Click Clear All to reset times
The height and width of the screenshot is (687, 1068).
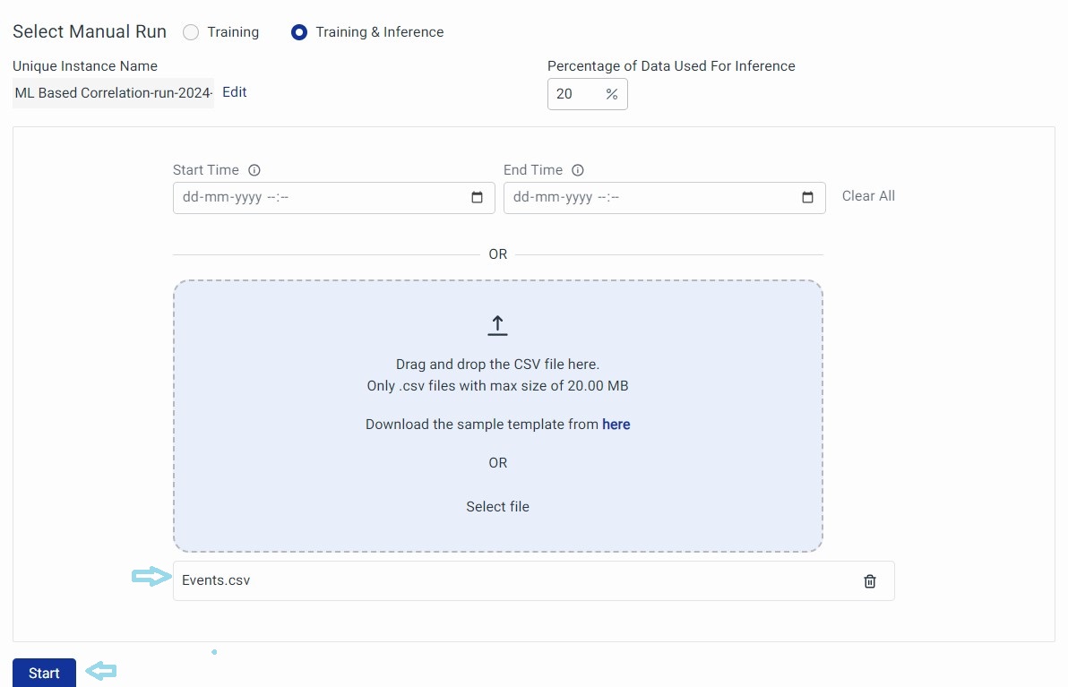click(868, 196)
